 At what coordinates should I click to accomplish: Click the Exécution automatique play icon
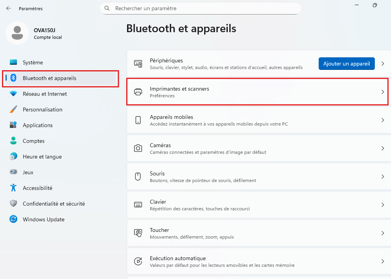click(x=138, y=261)
